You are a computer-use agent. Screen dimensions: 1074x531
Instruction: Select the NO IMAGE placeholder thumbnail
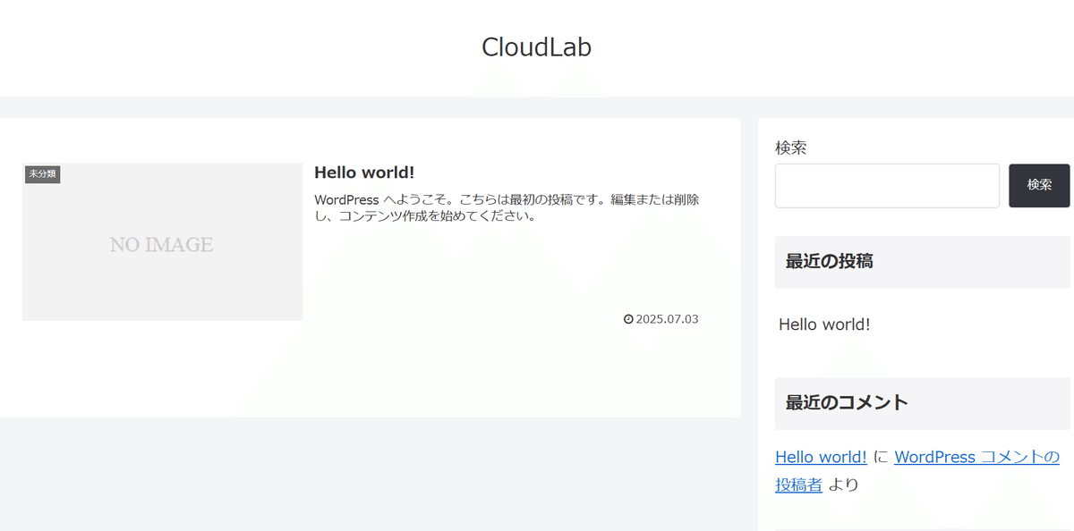tap(162, 241)
